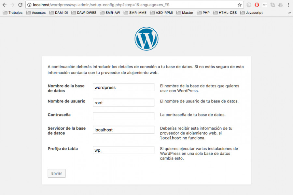Expand the hidden bookmarks chevron
Screen dimensions: 293x195
pos(289,13)
